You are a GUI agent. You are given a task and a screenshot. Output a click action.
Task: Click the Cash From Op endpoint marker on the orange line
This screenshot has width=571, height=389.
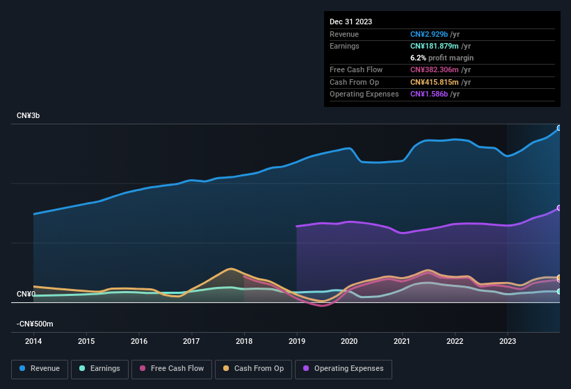pyautogui.click(x=559, y=278)
